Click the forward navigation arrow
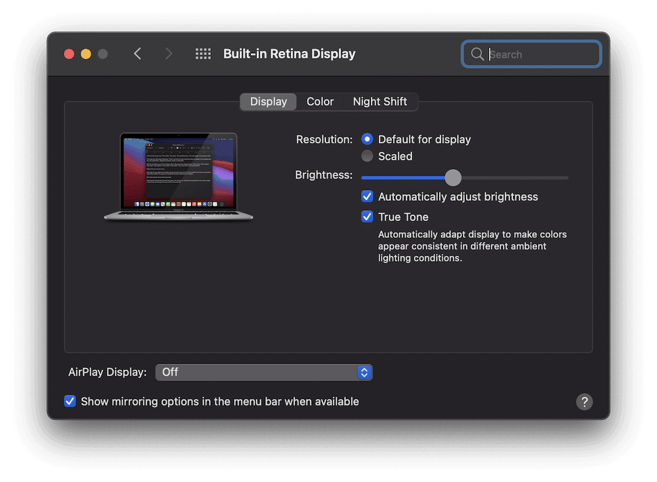The height and width of the screenshot is (482, 657). (x=168, y=54)
